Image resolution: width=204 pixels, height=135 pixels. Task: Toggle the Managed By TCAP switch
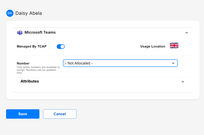tap(61, 46)
